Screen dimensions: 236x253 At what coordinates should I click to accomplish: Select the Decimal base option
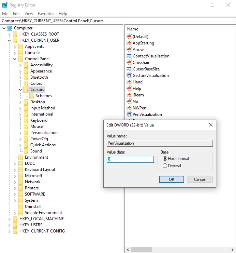172,166
